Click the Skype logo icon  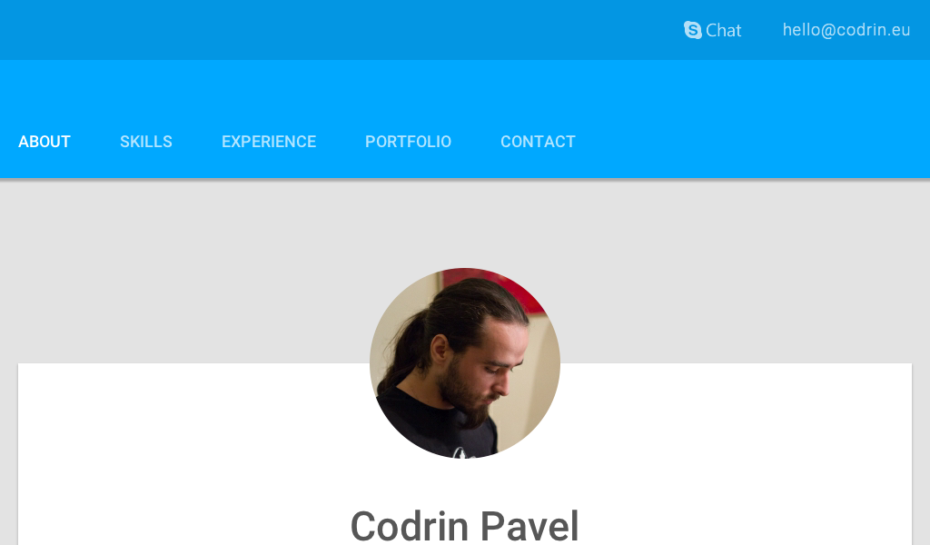pyautogui.click(x=692, y=30)
